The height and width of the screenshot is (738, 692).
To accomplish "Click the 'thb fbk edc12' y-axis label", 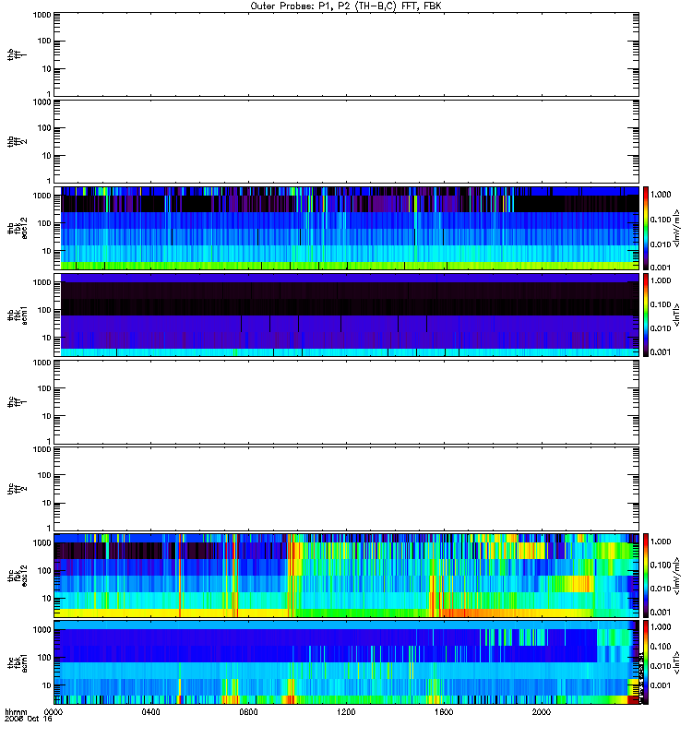I will pos(18,228).
